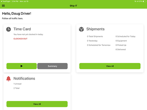Click the Ship IT title

tap(73, 6)
